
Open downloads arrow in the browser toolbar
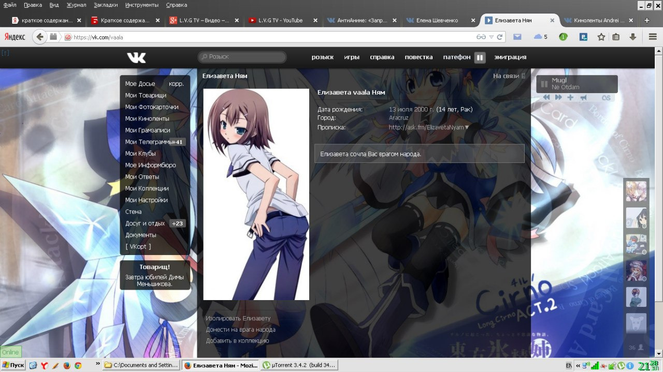[x=632, y=37]
